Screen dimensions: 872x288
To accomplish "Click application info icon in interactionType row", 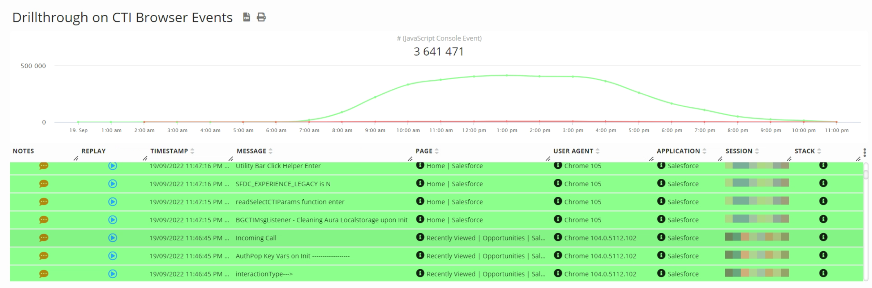I will pos(661,273).
